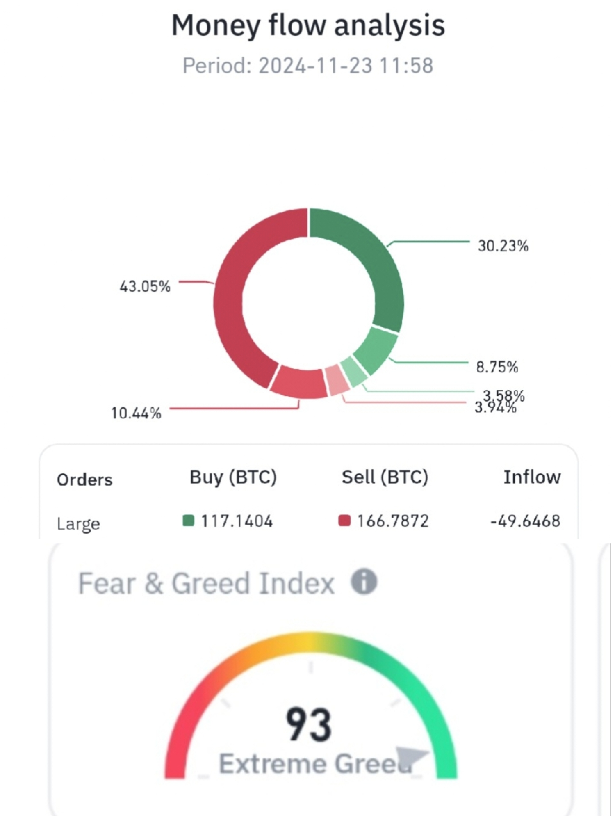
Task: Click the green Buy legend square
Action: [188, 521]
